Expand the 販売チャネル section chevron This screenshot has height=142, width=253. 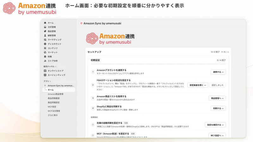(x=56, y=67)
